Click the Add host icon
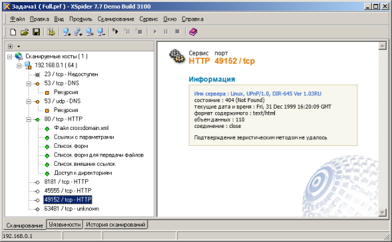This screenshot has height=242, width=392. coord(66,32)
